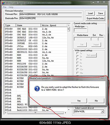Select the MKM 004-000 row
Screen dimensions: 110x125
coord(36,61)
